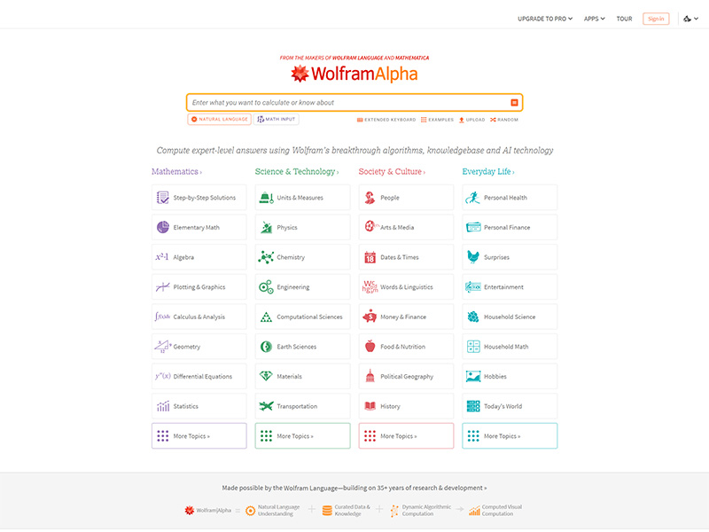This screenshot has height=532, width=709.
Task: Open the Personal Health runner icon
Action: [x=474, y=197]
